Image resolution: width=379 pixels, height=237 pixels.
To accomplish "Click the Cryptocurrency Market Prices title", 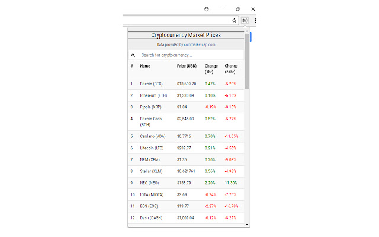I will pos(186,35).
